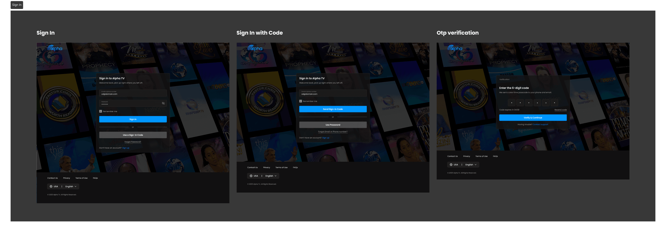The height and width of the screenshot is (232, 666).
Task: Click password field in Sign In mockup
Action: click(133, 103)
